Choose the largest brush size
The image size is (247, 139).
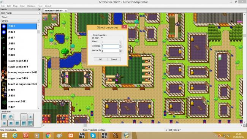pos(30,123)
